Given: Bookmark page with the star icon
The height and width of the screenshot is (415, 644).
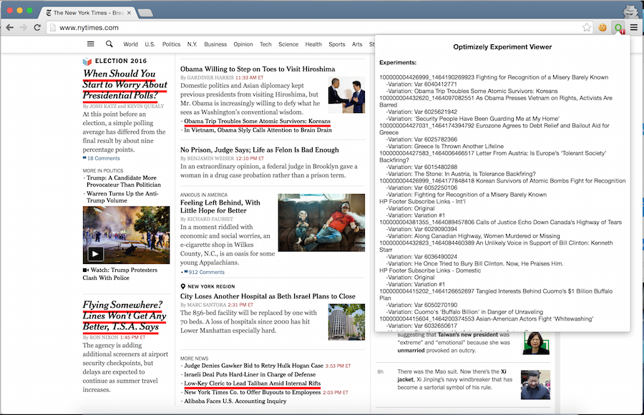Looking at the screenshot, I should (x=587, y=27).
